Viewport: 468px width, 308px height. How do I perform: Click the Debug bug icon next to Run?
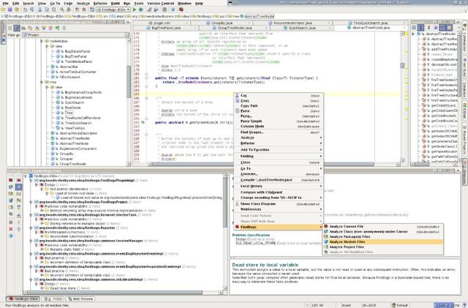(x=140, y=10)
